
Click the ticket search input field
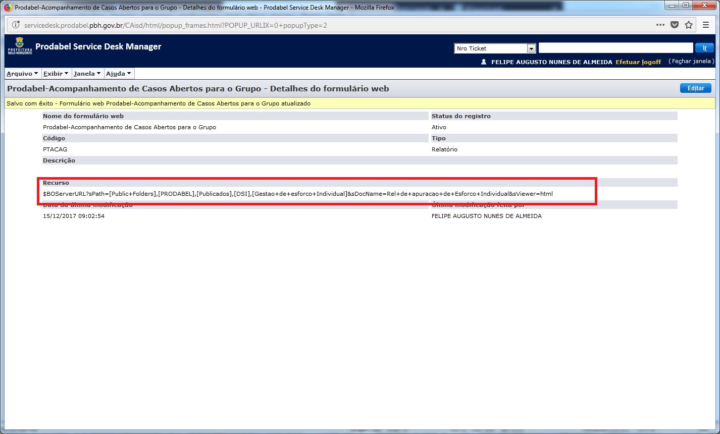(615, 48)
